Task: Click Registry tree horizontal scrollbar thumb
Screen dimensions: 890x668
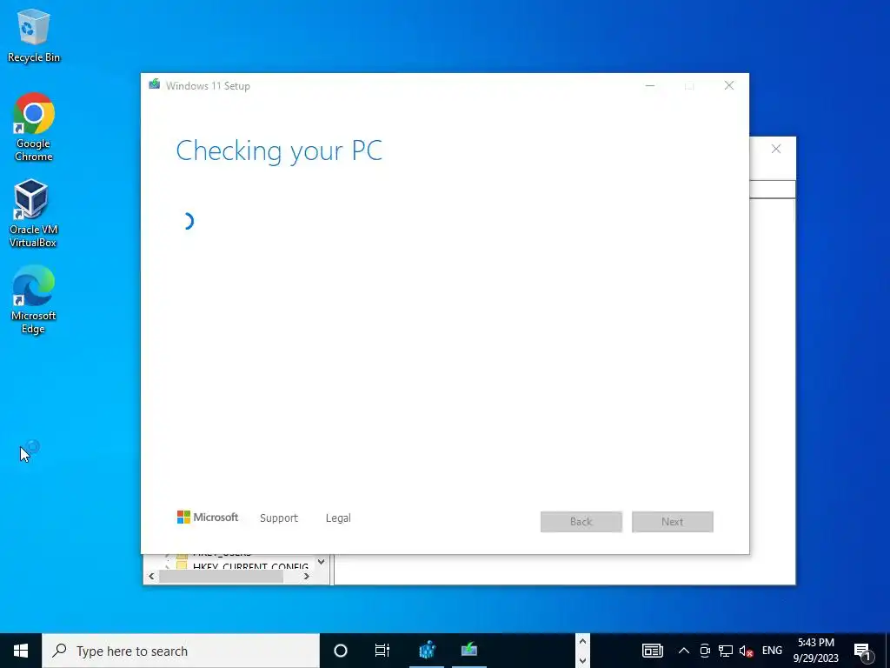Action: (x=221, y=576)
